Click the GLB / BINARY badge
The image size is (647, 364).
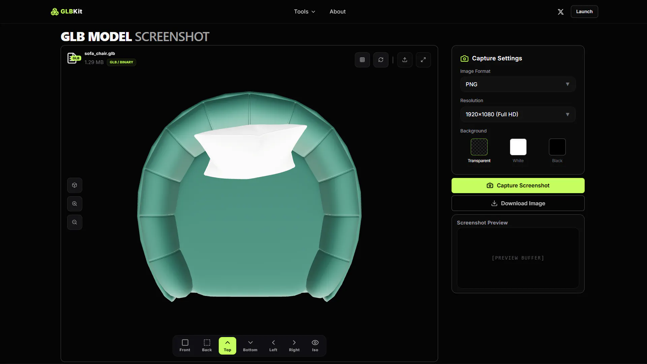(121, 62)
